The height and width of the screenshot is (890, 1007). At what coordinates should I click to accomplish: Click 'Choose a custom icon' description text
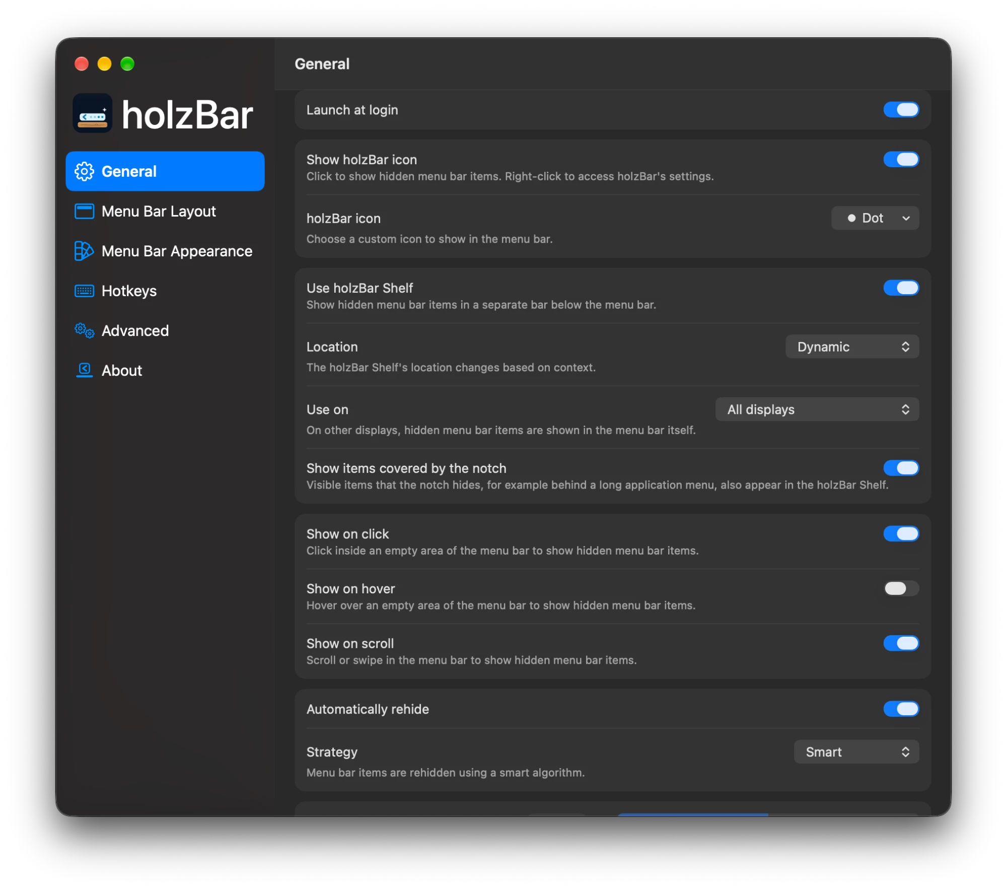click(x=429, y=239)
